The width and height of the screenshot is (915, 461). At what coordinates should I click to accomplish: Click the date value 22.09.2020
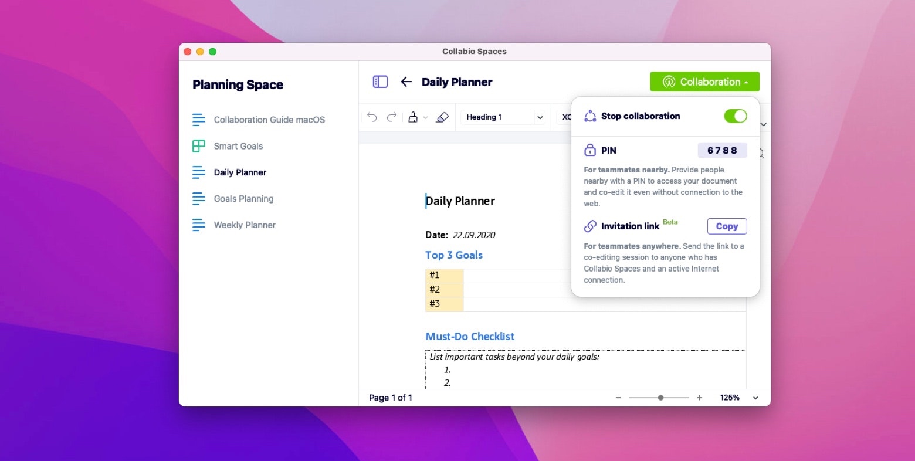tap(474, 235)
